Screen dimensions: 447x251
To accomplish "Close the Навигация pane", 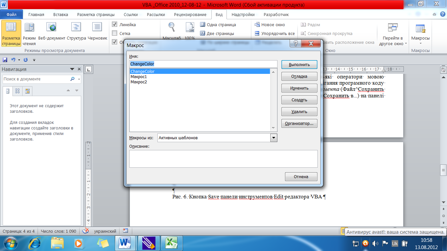I will (79, 69).
